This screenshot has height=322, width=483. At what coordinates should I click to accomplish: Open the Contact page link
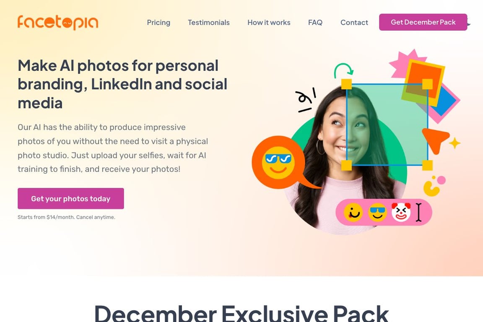tap(354, 23)
